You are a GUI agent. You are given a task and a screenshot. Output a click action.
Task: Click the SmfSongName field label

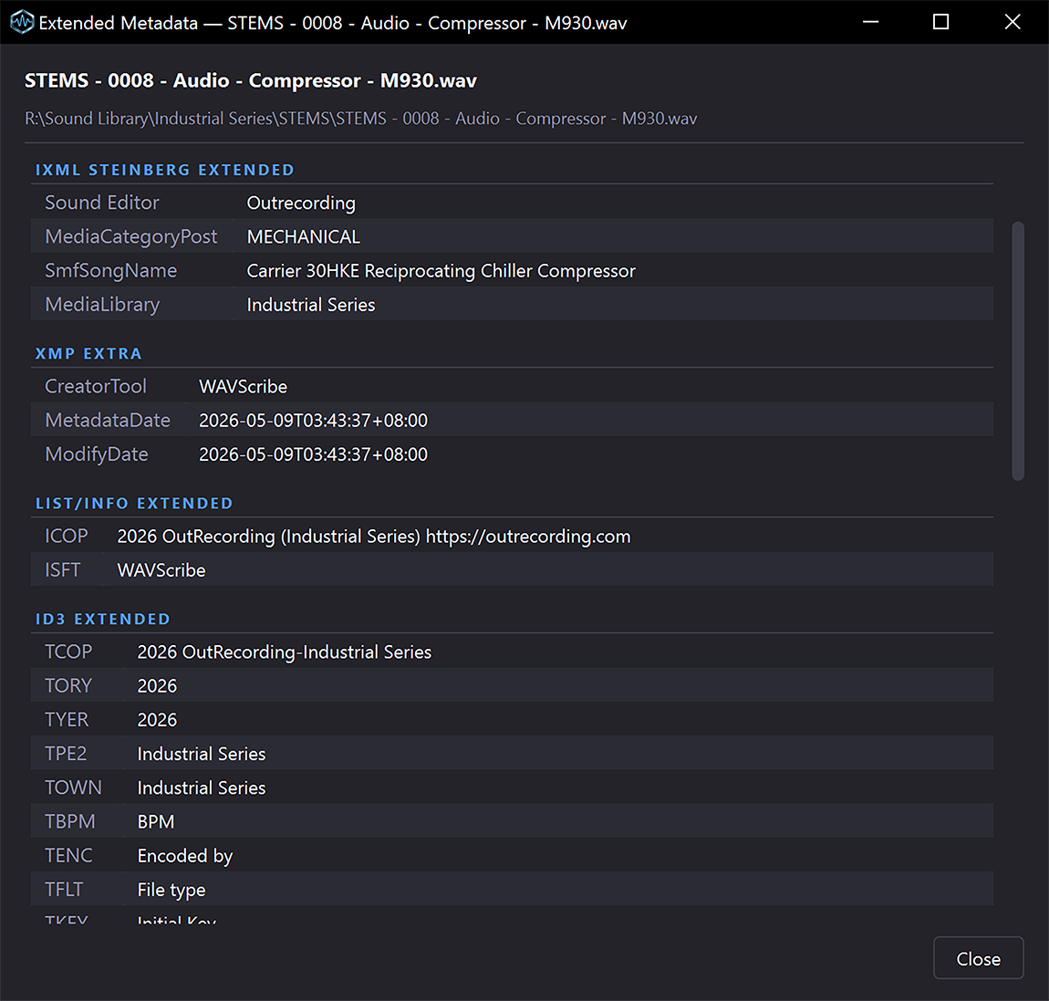point(111,271)
